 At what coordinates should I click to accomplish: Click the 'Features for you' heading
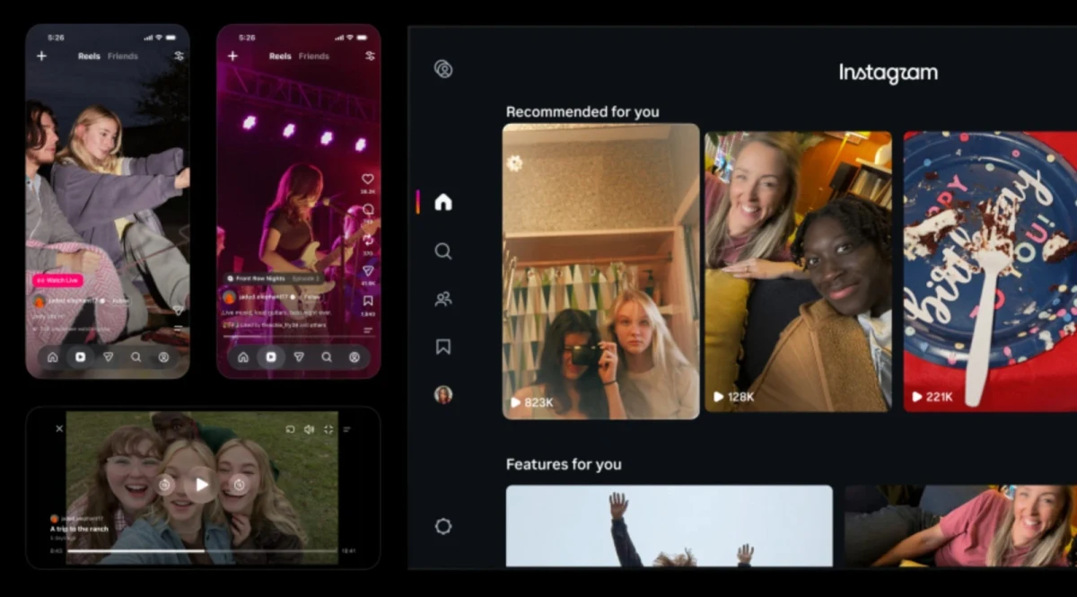(564, 464)
